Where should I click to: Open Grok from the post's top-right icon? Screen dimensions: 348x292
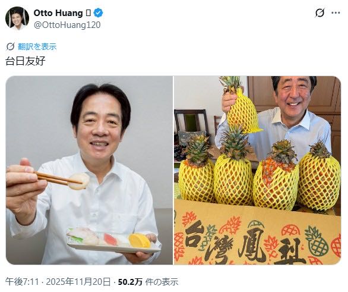pos(319,13)
